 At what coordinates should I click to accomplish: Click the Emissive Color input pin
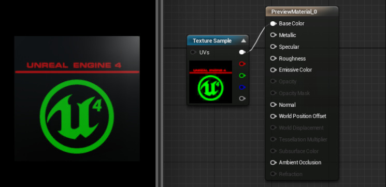273,70
